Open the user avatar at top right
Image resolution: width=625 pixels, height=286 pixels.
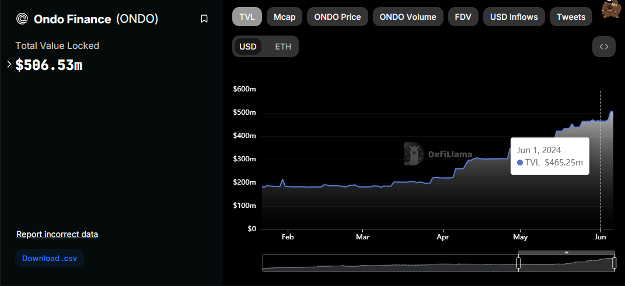click(610, 9)
